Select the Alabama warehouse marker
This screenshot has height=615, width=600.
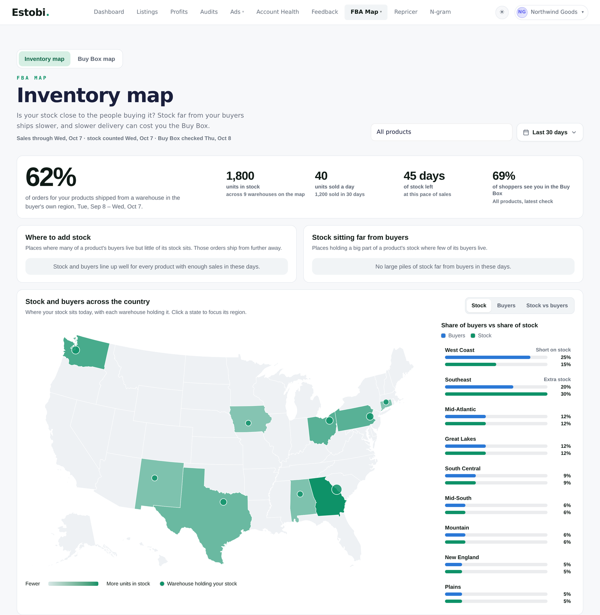tap(300, 494)
